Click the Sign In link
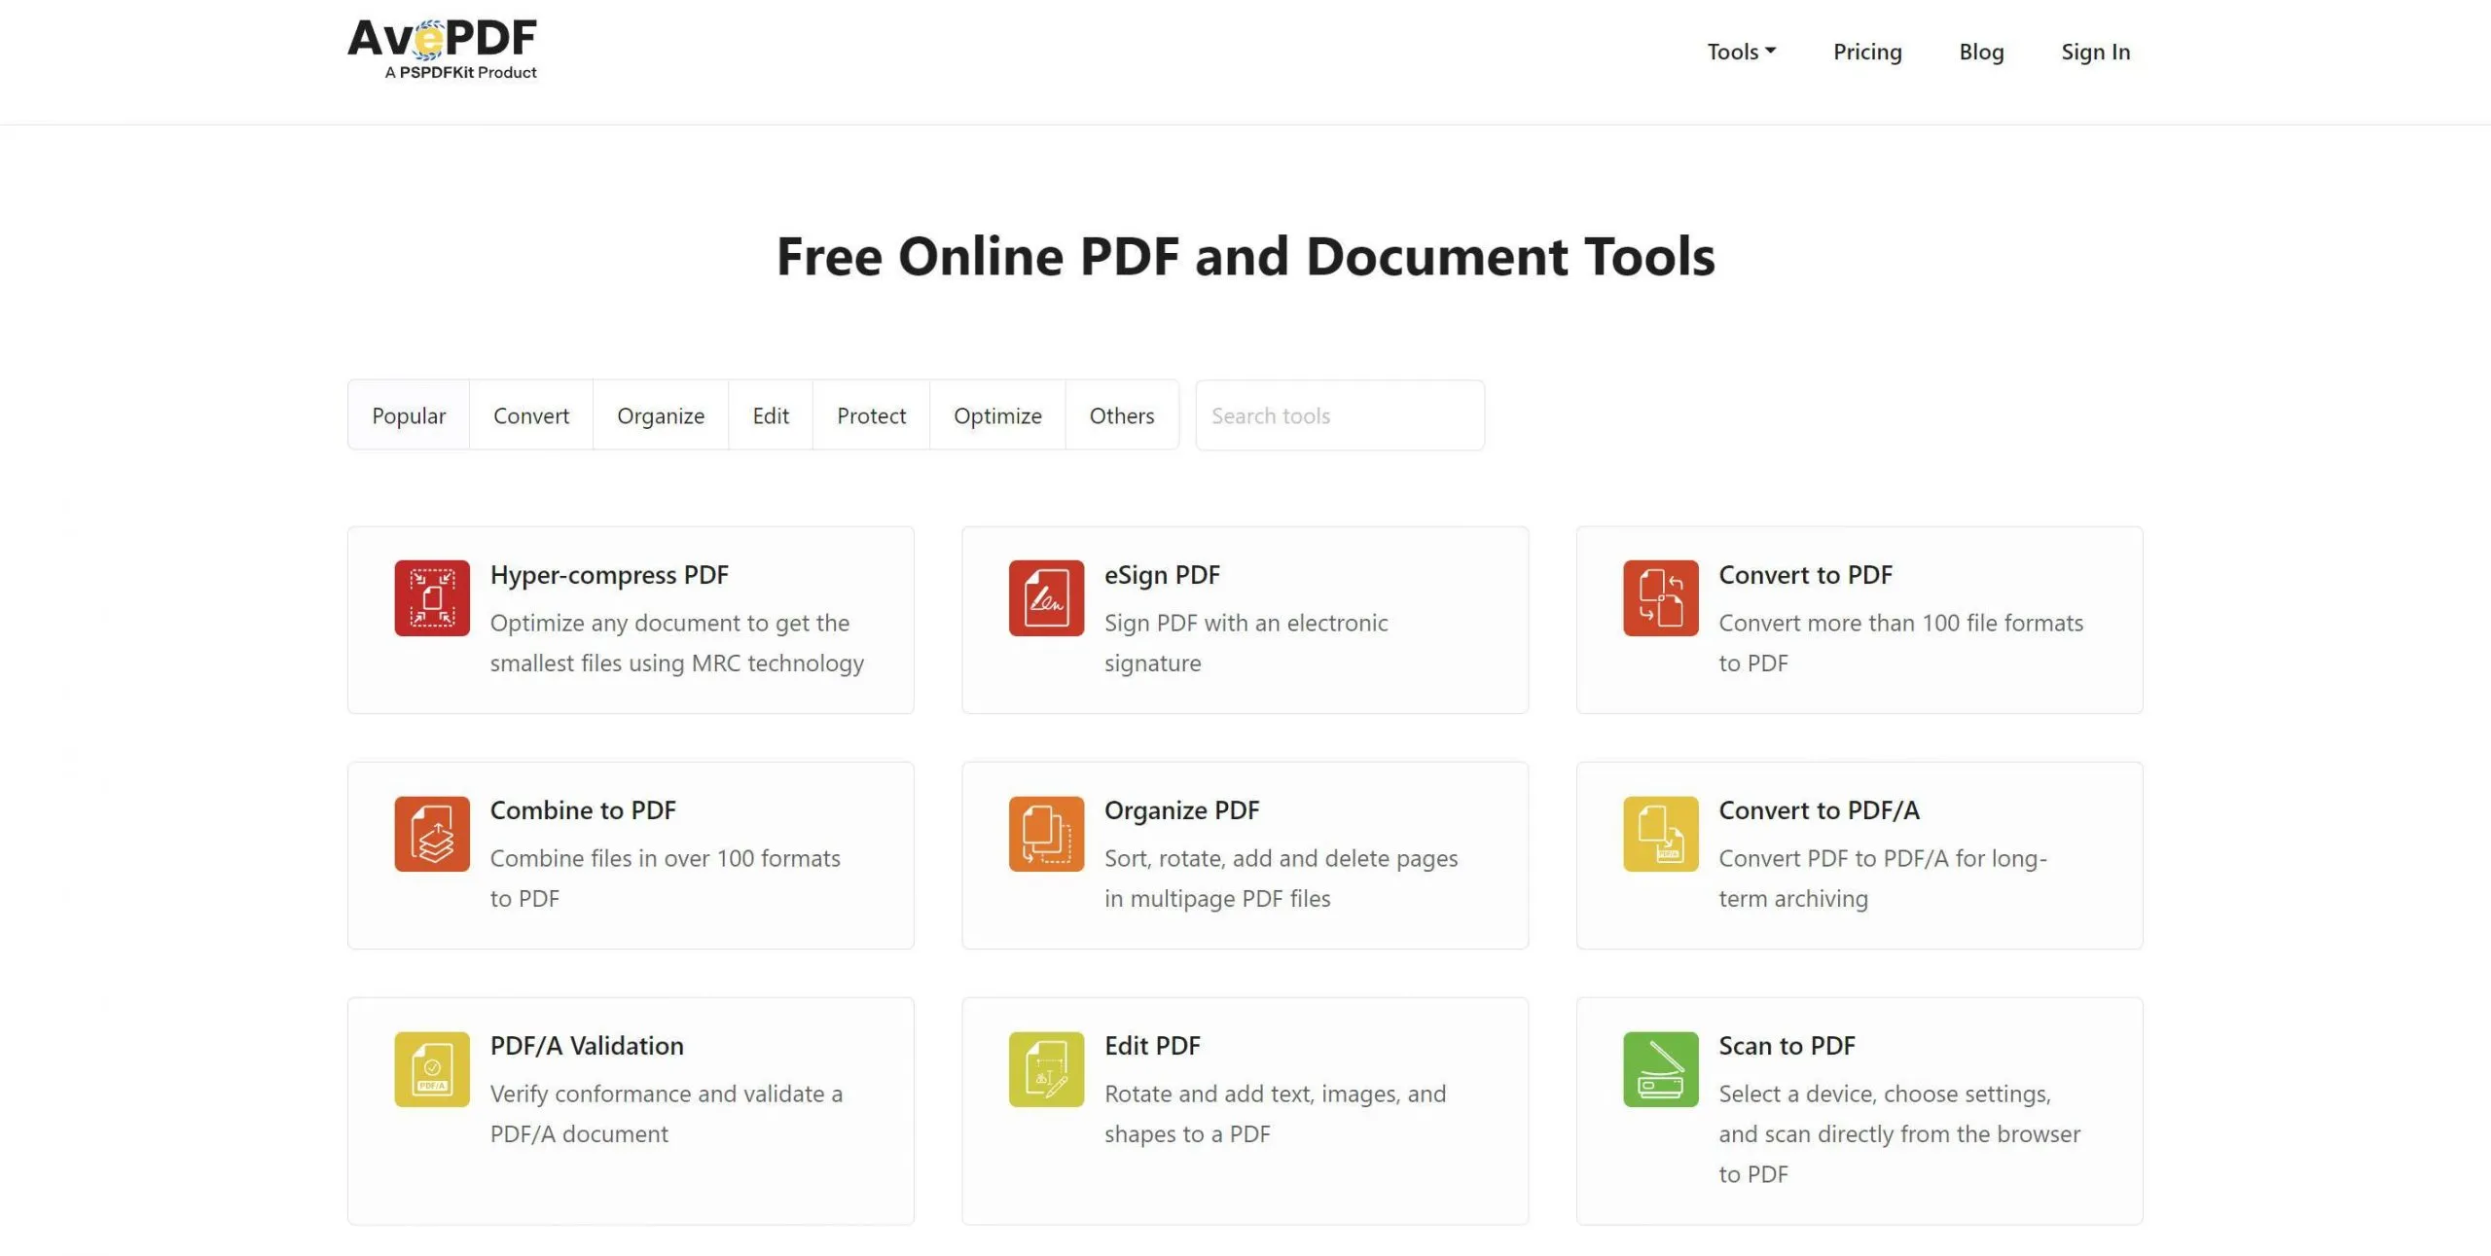This screenshot has width=2491, height=1256. (2096, 52)
